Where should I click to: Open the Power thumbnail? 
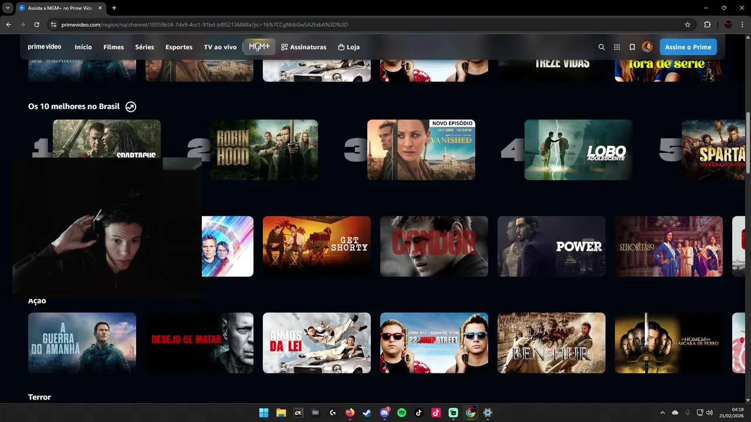point(552,246)
